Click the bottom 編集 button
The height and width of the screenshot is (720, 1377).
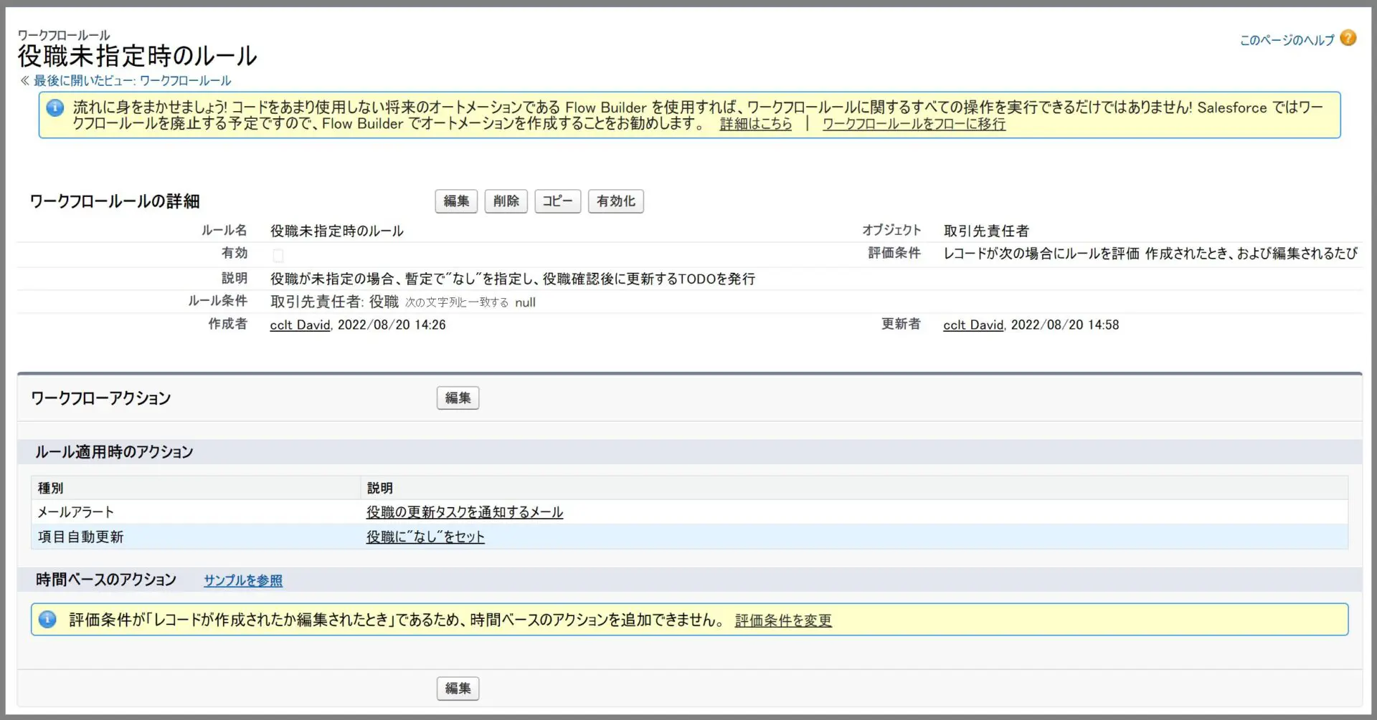[x=458, y=688]
